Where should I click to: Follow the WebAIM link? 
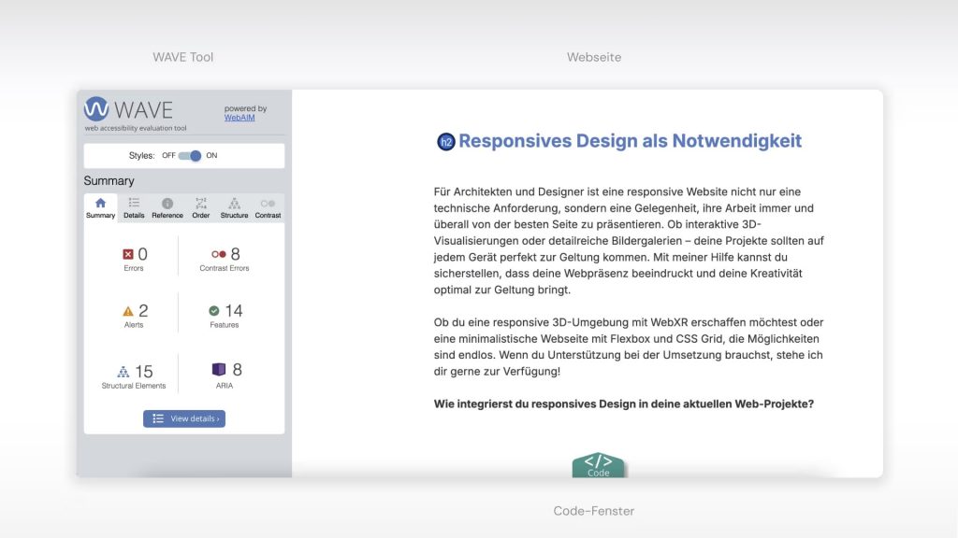239,118
